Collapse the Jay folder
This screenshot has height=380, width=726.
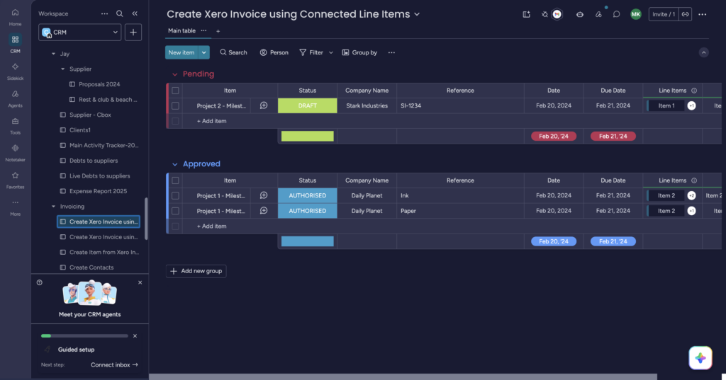(53, 54)
